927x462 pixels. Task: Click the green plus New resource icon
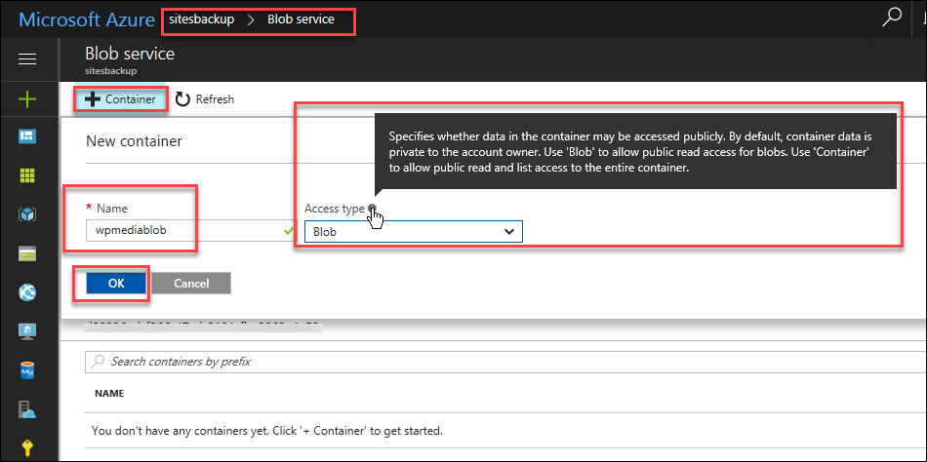27,98
